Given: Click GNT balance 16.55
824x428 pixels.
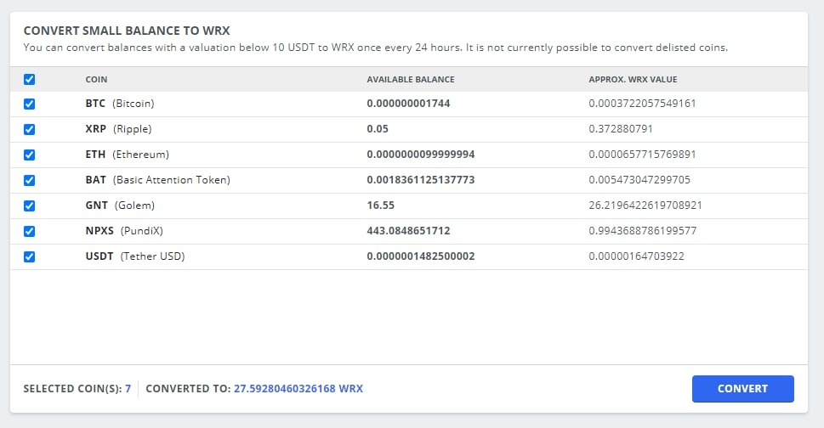Looking at the screenshot, I should pos(380,206).
